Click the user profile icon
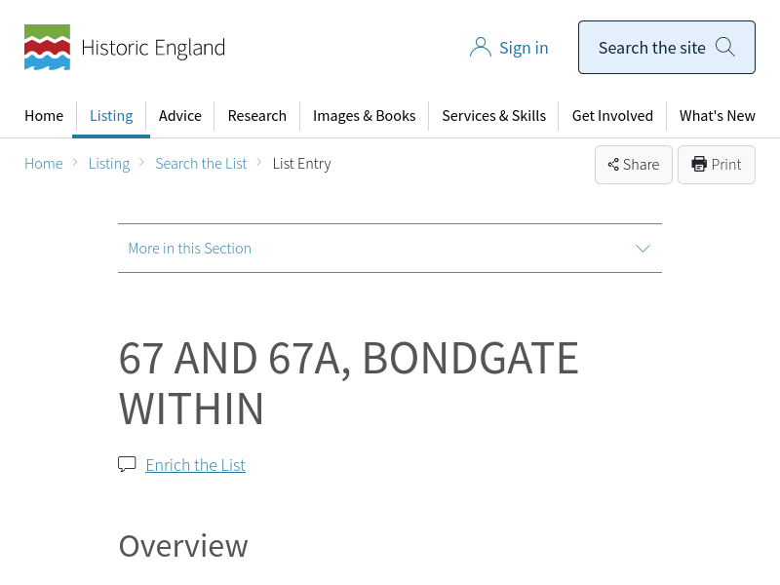The image size is (780, 585). [480, 47]
